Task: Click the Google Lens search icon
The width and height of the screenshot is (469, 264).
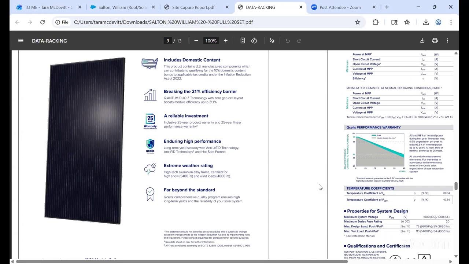Action: [x=394, y=22]
